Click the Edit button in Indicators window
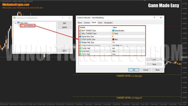Viewport: 188px width, 106px height. point(64,23)
